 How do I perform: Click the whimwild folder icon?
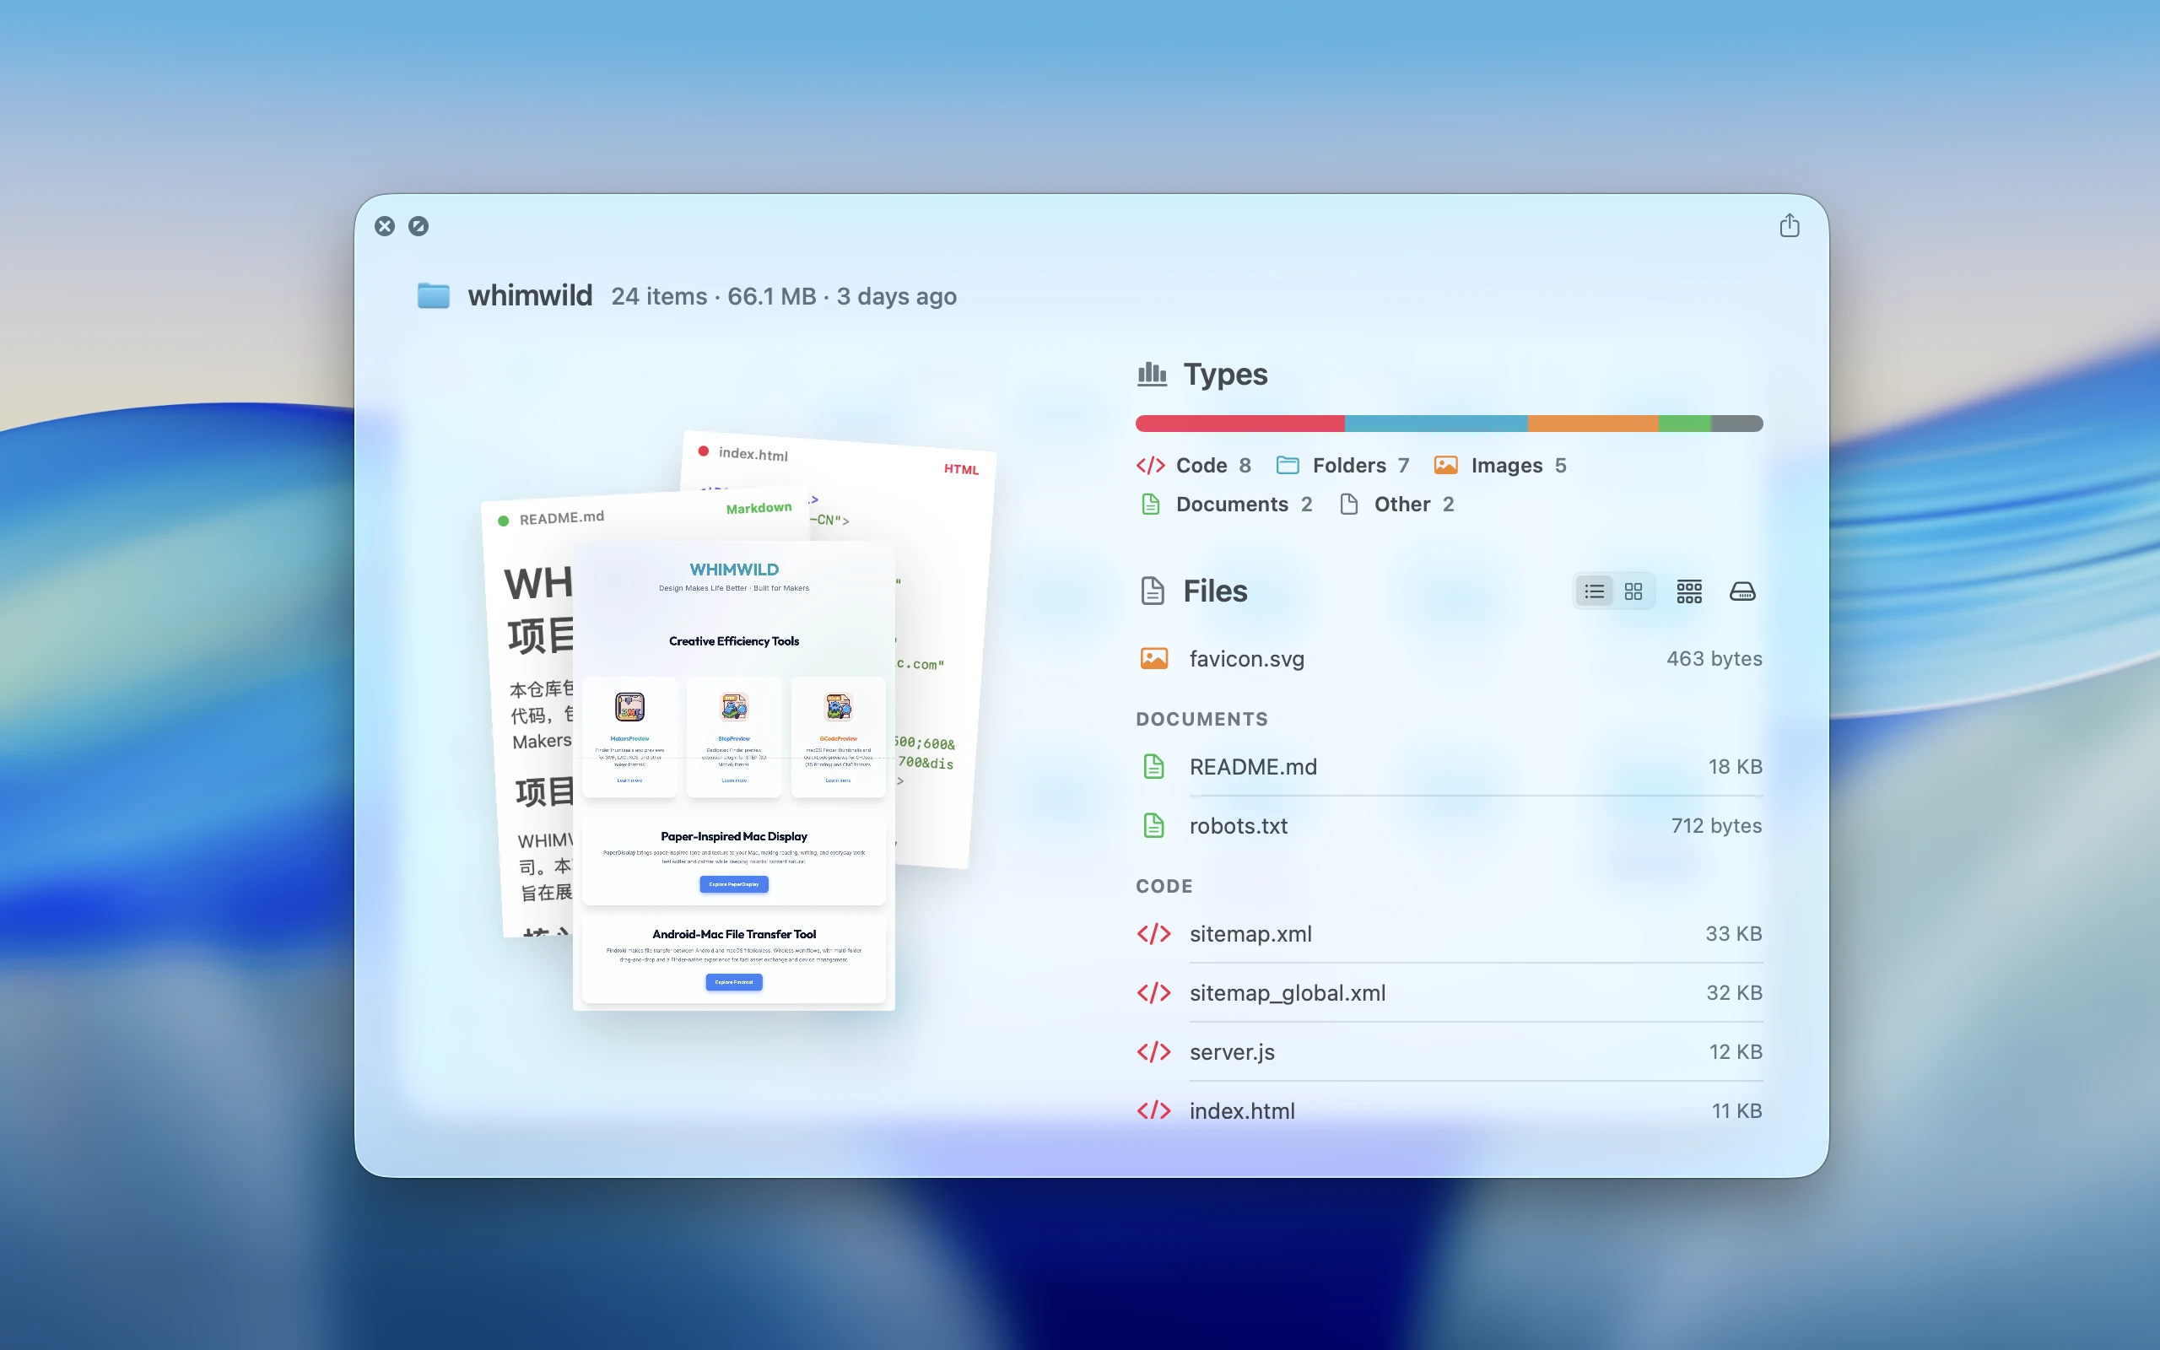(x=434, y=295)
